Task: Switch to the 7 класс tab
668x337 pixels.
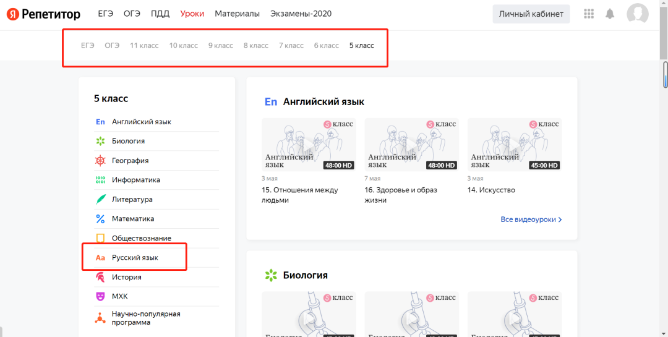Action: click(x=291, y=46)
